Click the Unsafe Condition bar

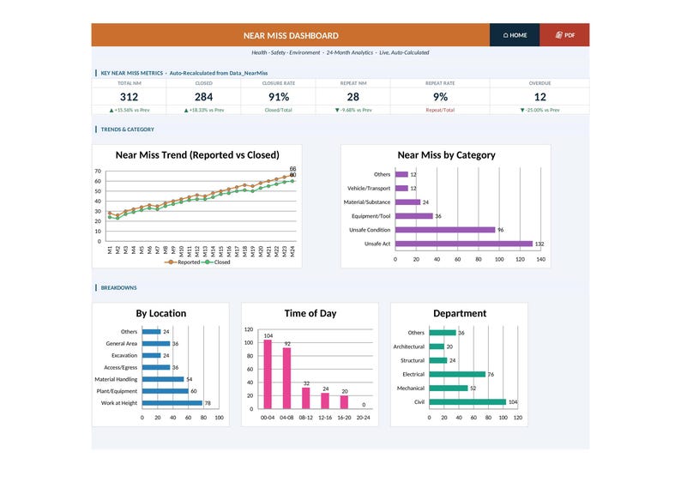coord(445,230)
